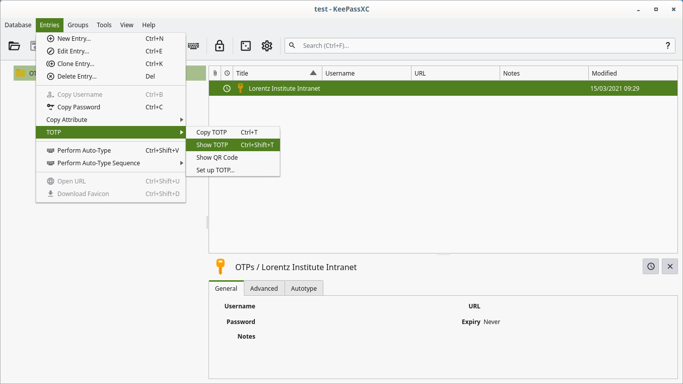The width and height of the screenshot is (683, 384).
Task: Close the entry details panel
Action: click(669, 267)
